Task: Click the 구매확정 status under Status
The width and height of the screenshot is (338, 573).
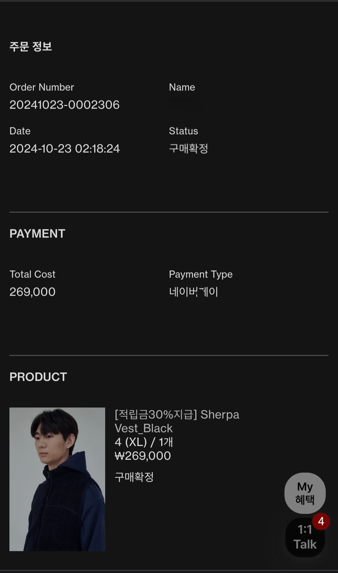Action: 188,149
